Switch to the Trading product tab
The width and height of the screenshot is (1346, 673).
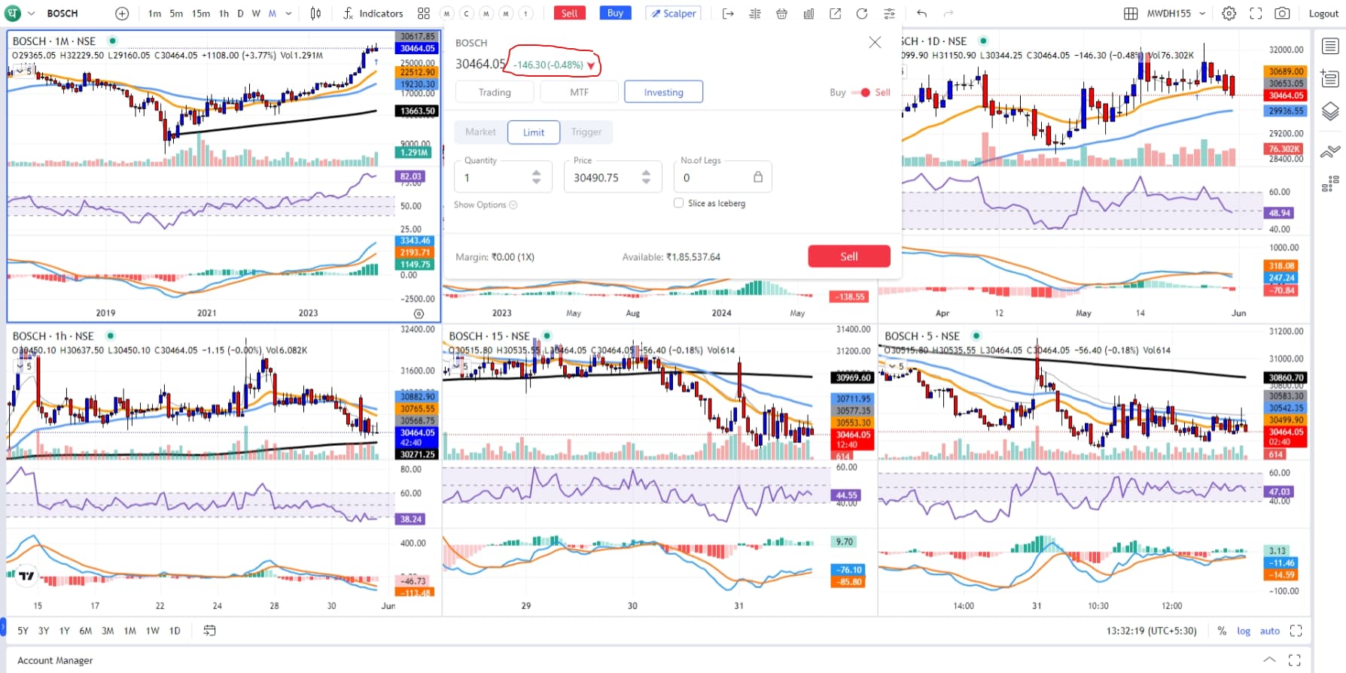[495, 92]
